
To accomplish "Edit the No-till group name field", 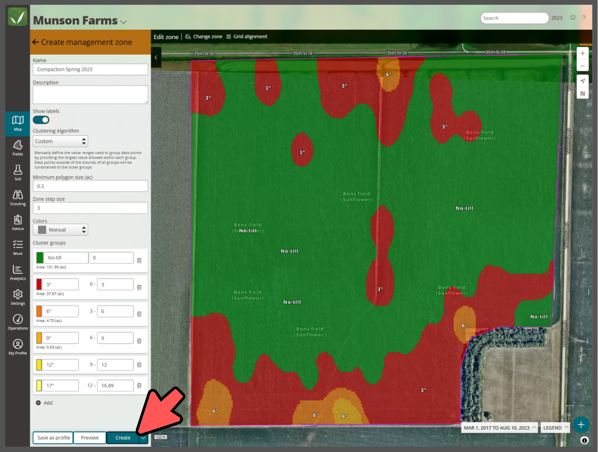I will pyautogui.click(x=66, y=258).
